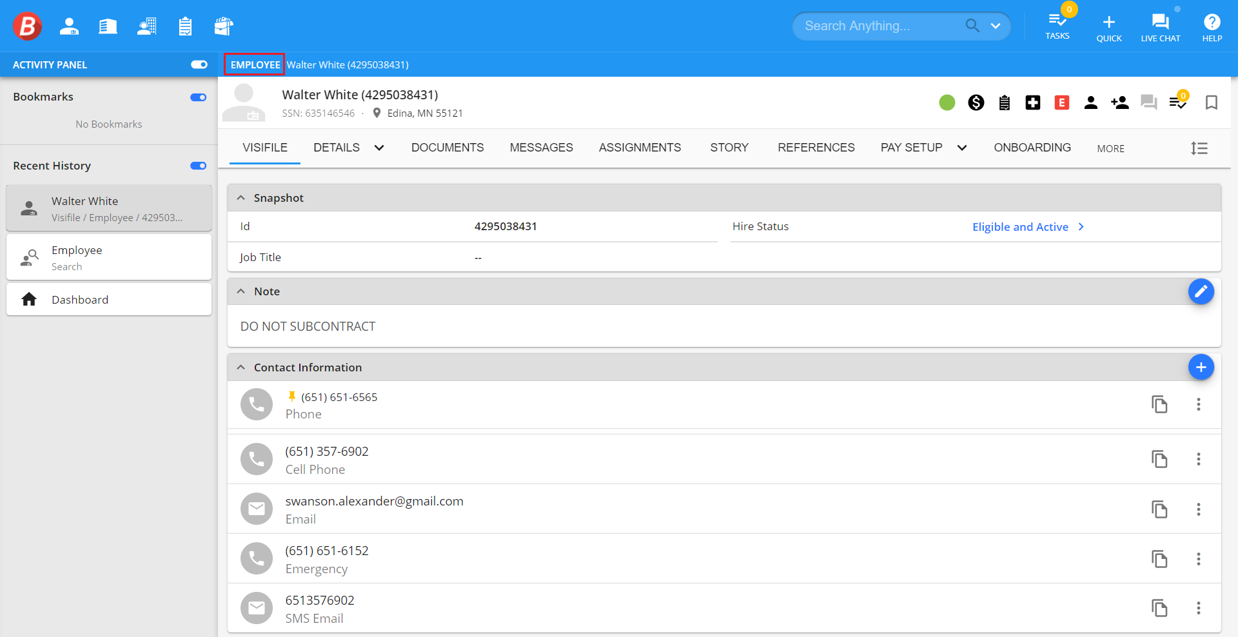The height and width of the screenshot is (637, 1238).
Task: Click the medical plus icon on the employee header
Action: tap(1033, 103)
